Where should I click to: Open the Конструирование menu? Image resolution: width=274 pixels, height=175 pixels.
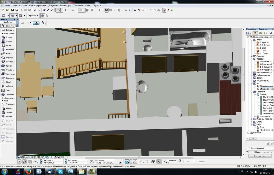(x=38, y=5)
